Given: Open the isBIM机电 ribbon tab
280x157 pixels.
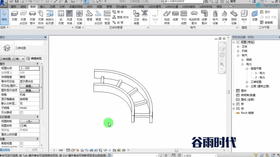Looking at the screenshot, I should [206, 7].
